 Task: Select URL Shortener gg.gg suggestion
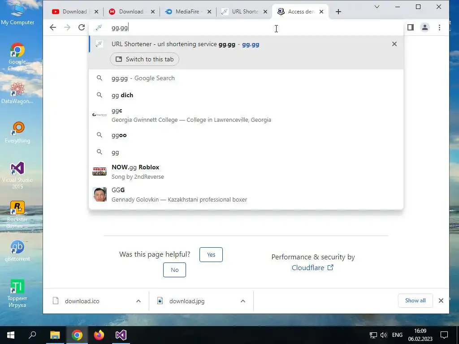pos(246,44)
